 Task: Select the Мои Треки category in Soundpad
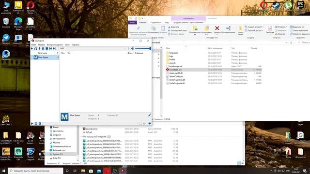pyautogui.click(x=45, y=57)
